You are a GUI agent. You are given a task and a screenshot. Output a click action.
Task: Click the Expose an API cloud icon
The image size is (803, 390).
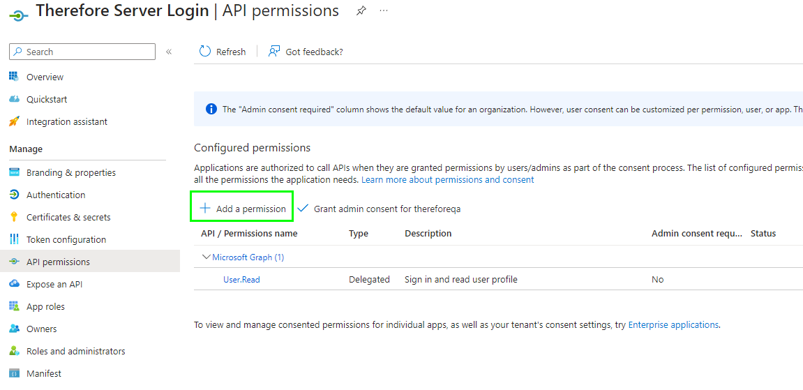(15, 284)
